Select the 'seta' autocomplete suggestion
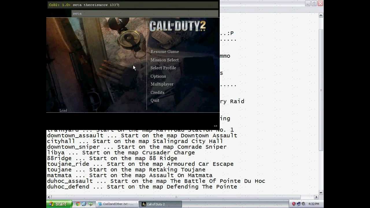This screenshot has width=370, height=208. [145, 14]
